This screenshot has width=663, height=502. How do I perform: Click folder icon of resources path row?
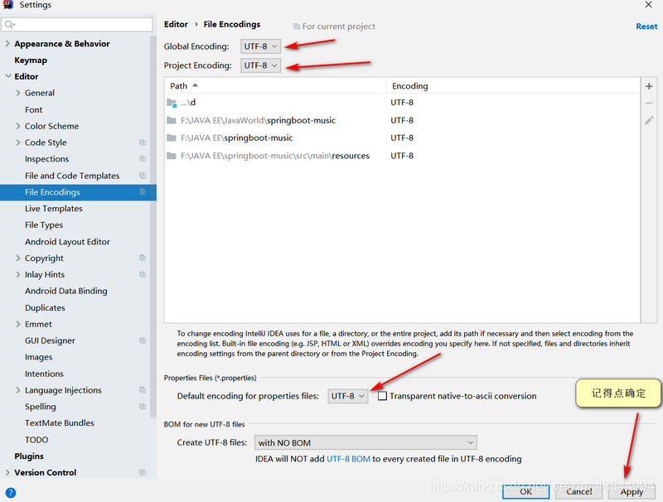172,156
